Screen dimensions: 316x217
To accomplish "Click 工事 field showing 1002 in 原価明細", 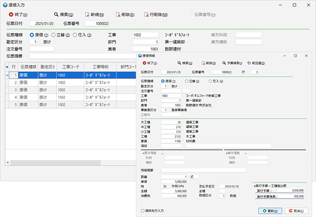I will pos(171,96).
